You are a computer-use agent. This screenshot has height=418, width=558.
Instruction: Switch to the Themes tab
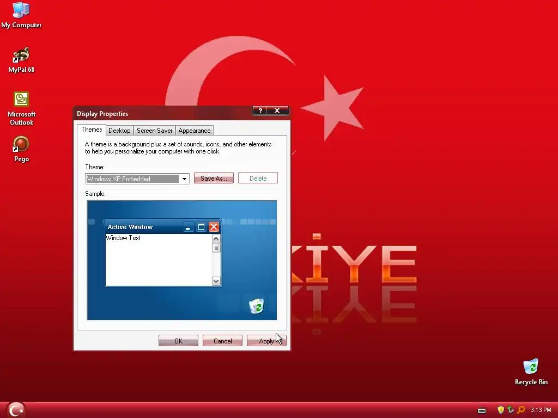[x=92, y=130]
